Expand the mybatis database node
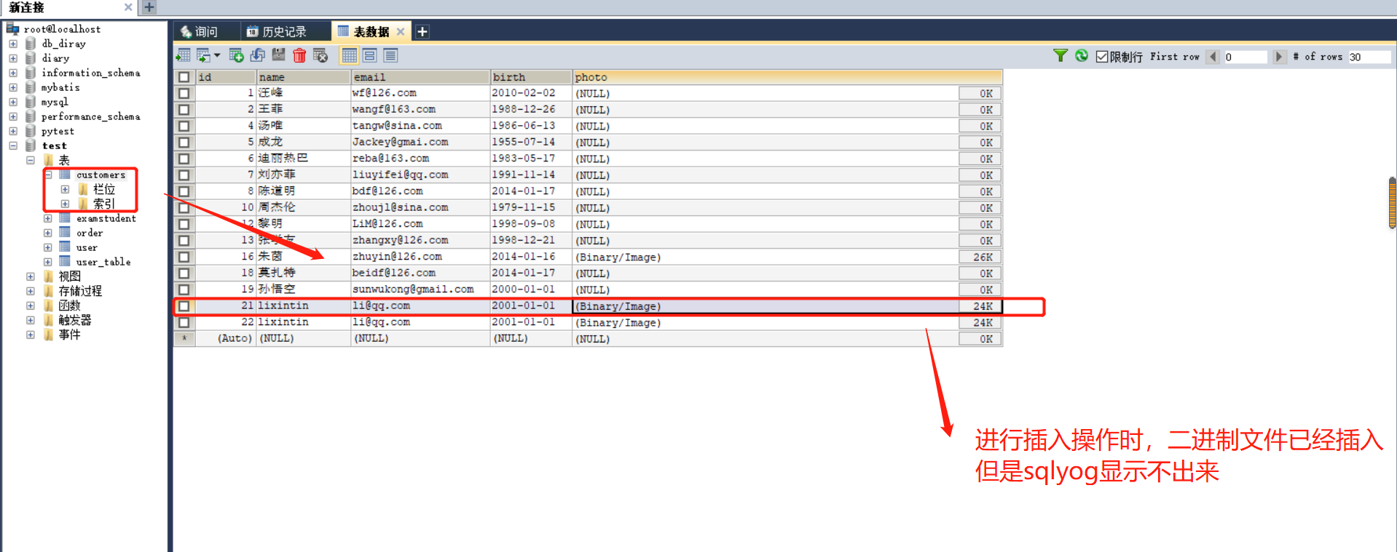This screenshot has height=552, width=1397. point(13,87)
